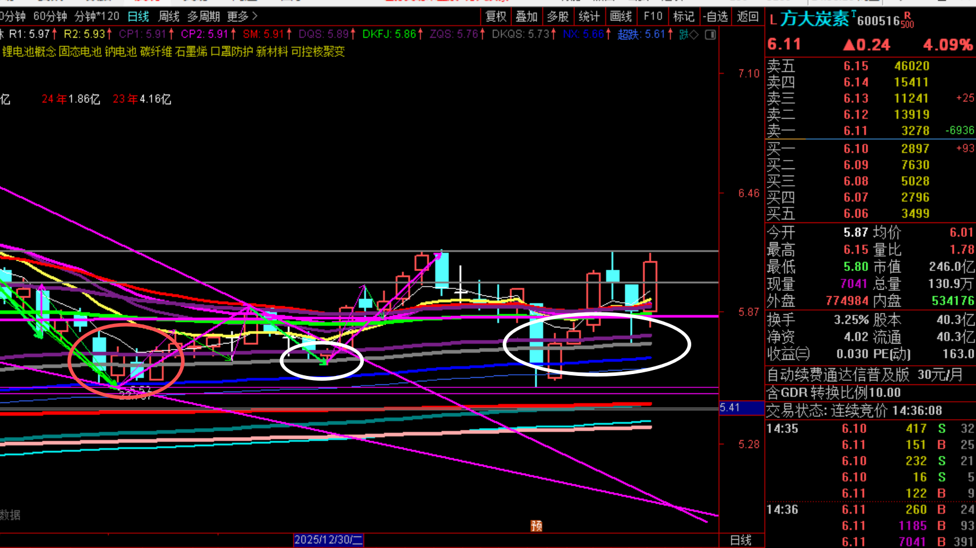The image size is (976, 548).
Task: Select the 日线 daily chart tab
Action: click(x=138, y=16)
